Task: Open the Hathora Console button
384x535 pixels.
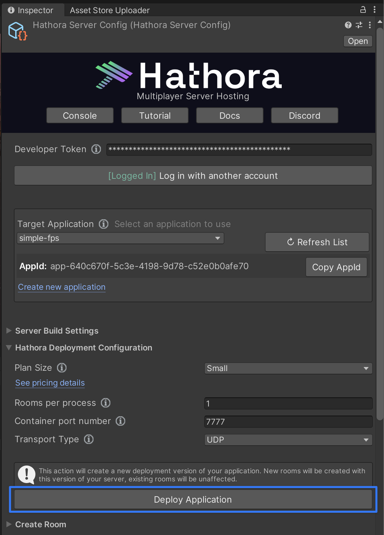Action: 80,116
